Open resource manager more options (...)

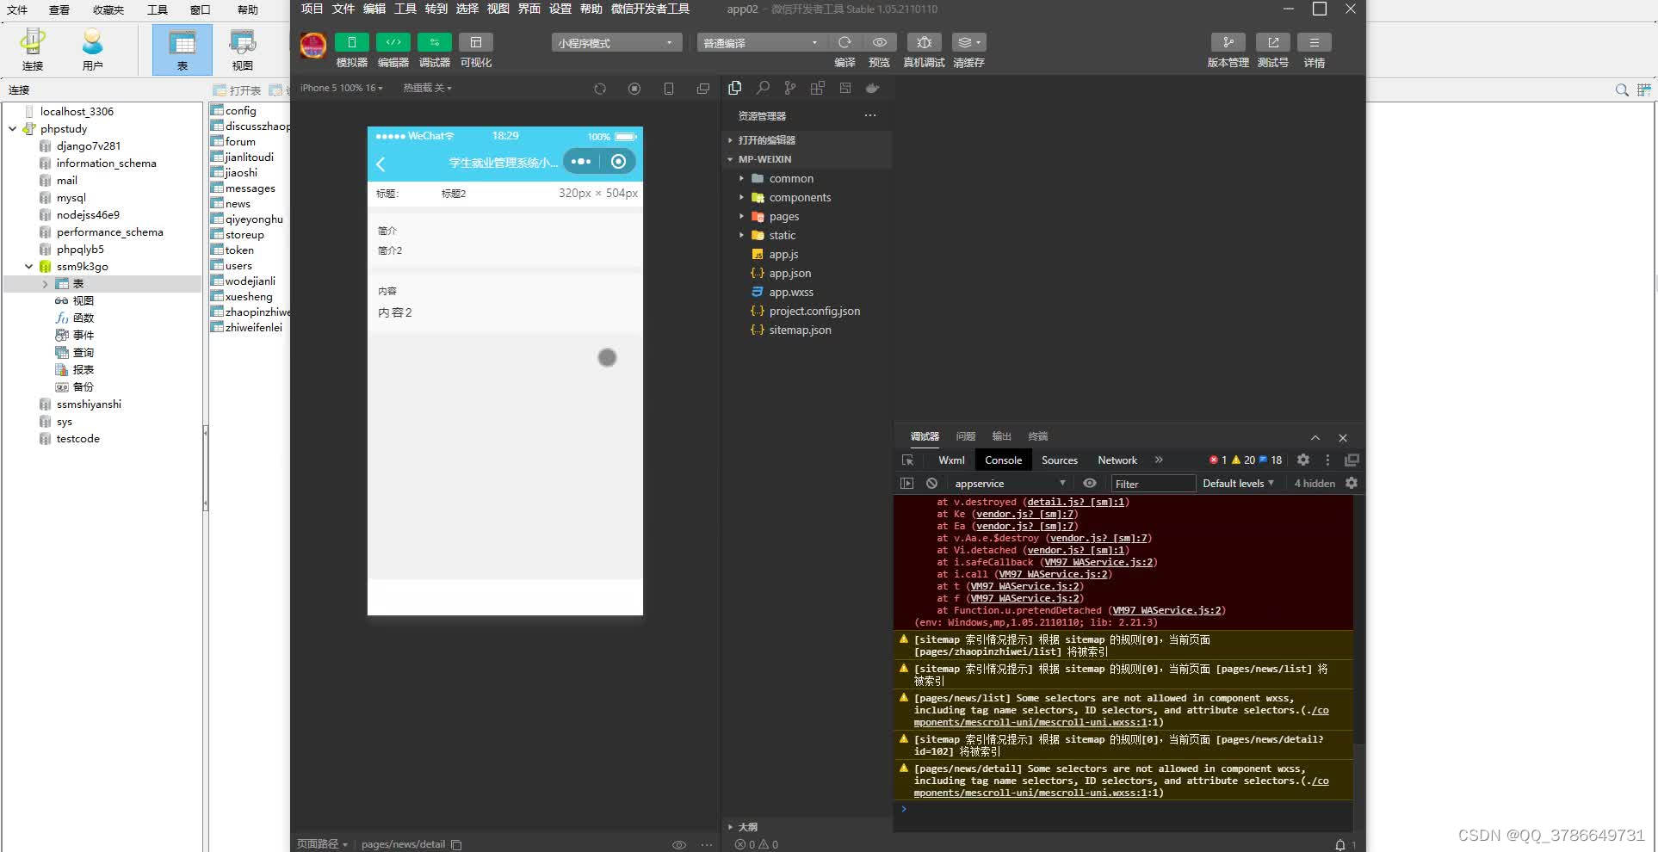[870, 115]
